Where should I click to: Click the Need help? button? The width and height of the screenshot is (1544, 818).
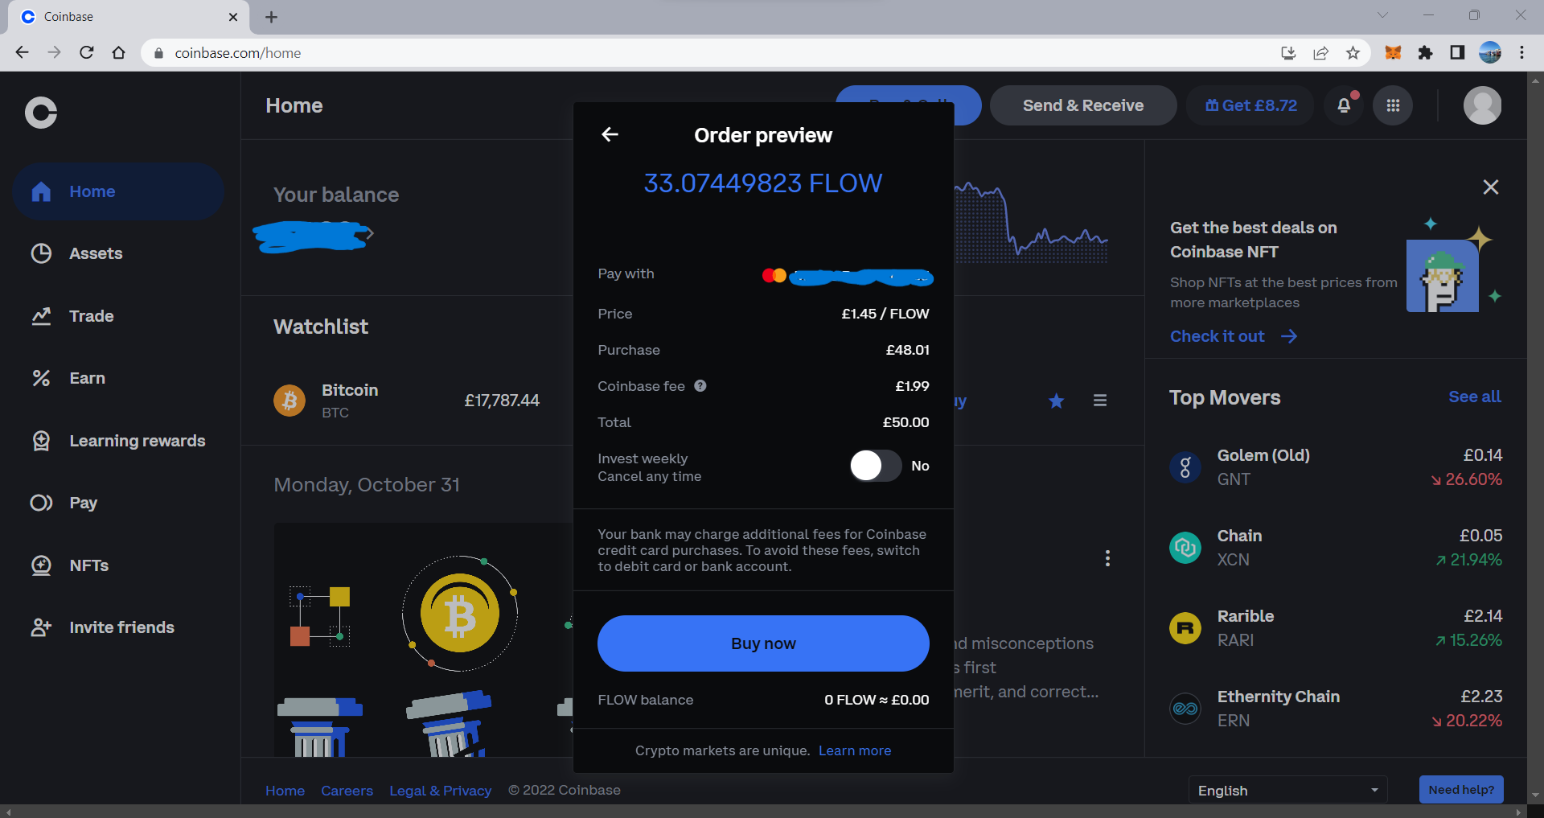[x=1461, y=790]
